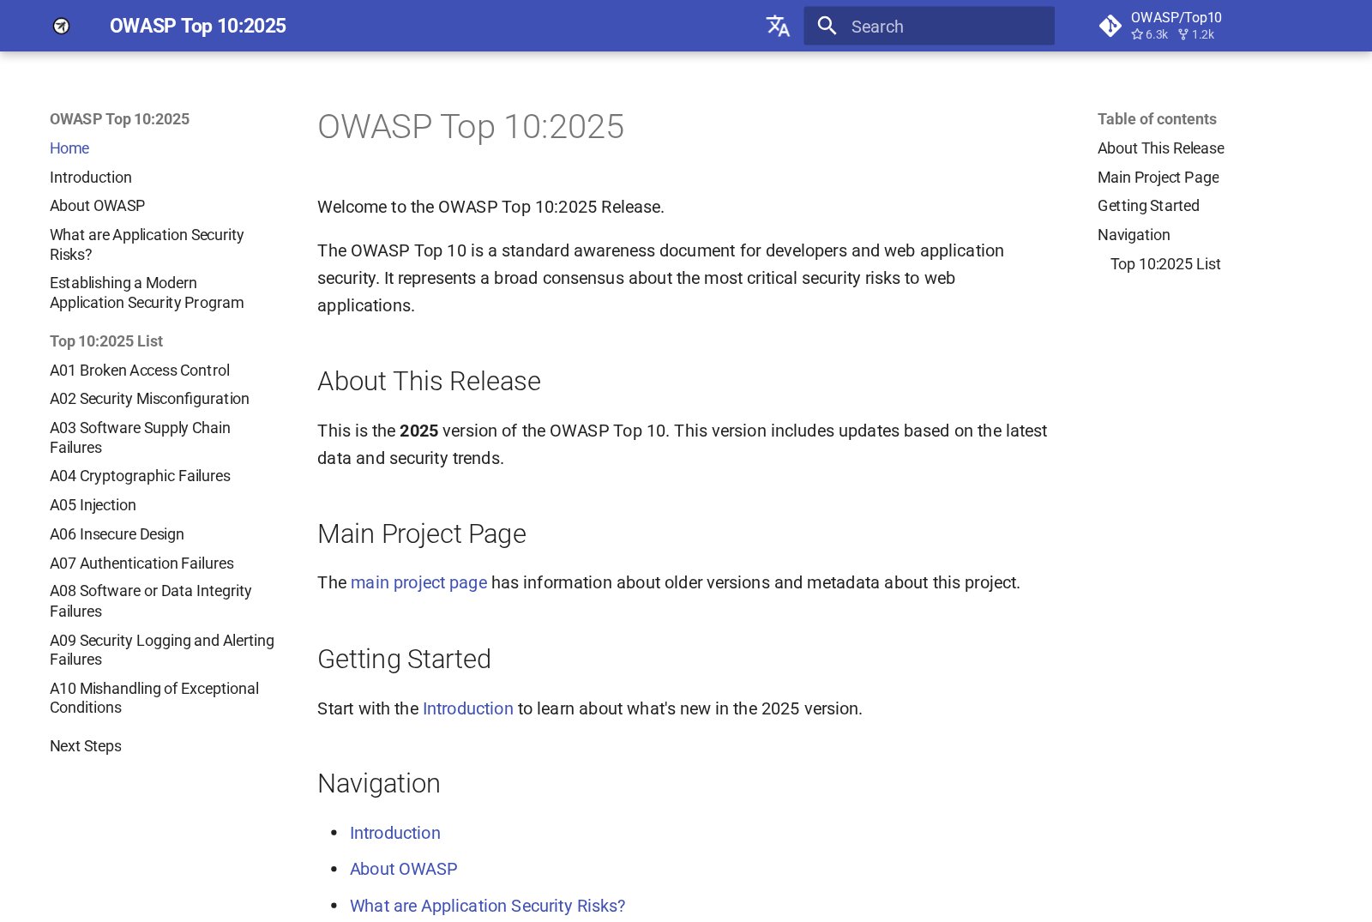Jump to Getting Started in contents
The width and height of the screenshot is (1372, 922).
pyautogui.click(x=1148, y=206)
